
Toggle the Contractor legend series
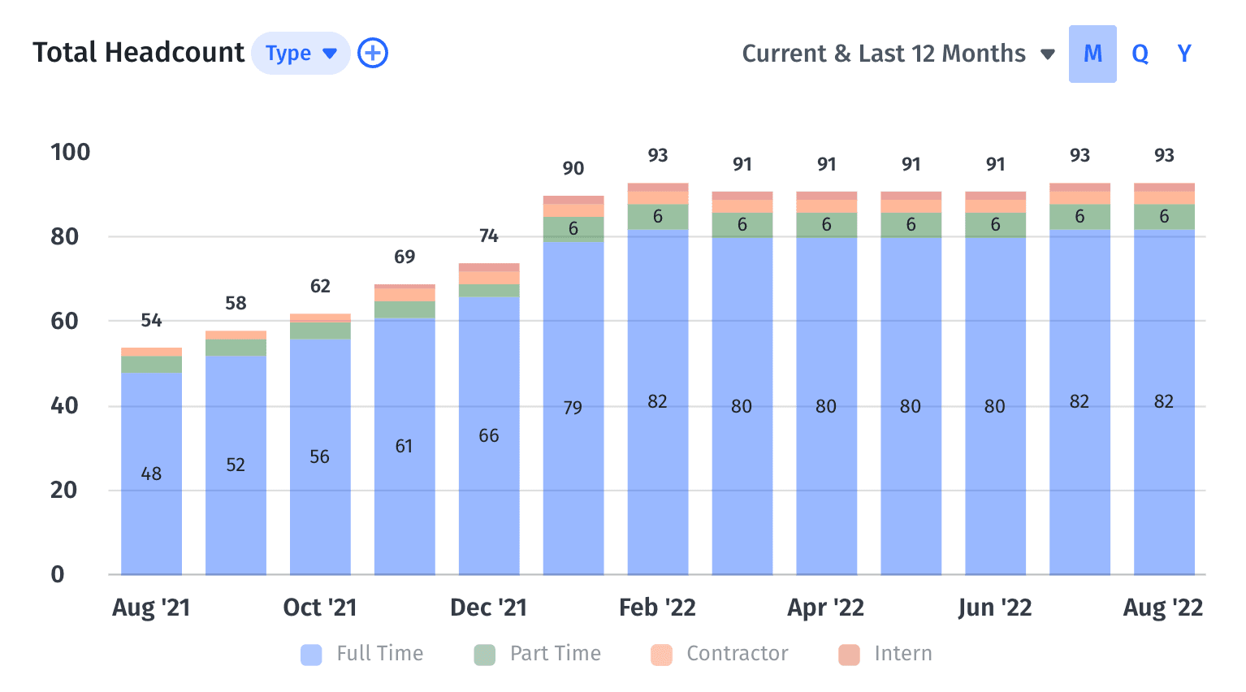pyautogui.click(x=720, y=654)
